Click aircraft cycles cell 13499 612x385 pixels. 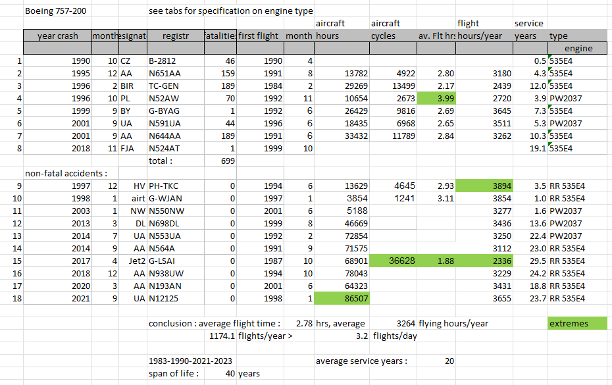click(x=393, y=86)
